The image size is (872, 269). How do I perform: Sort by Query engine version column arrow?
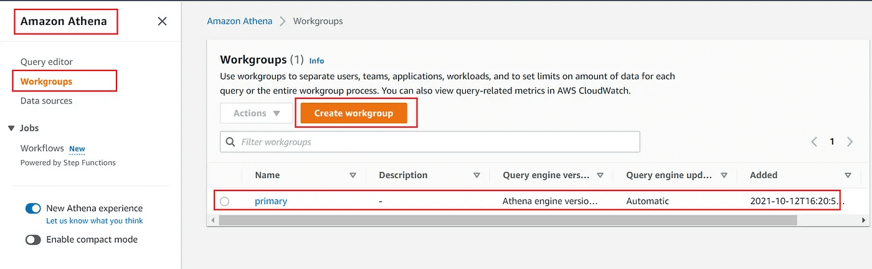[x=600, y=176]
